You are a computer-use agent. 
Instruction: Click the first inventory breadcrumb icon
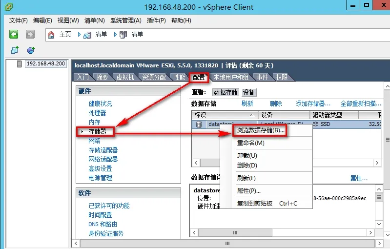click(87, 35)
